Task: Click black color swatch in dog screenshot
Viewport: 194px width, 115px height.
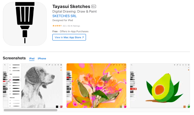Action: 57,107
